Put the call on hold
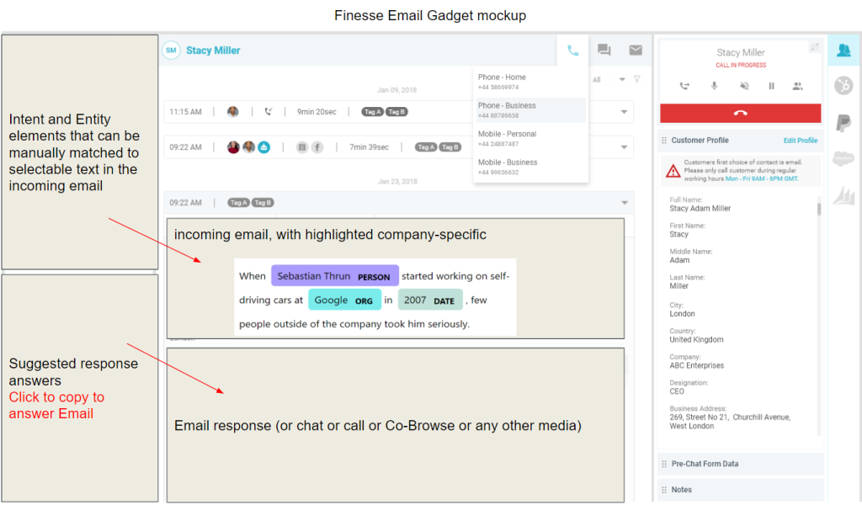862x505 pixels. click(771, 86)
